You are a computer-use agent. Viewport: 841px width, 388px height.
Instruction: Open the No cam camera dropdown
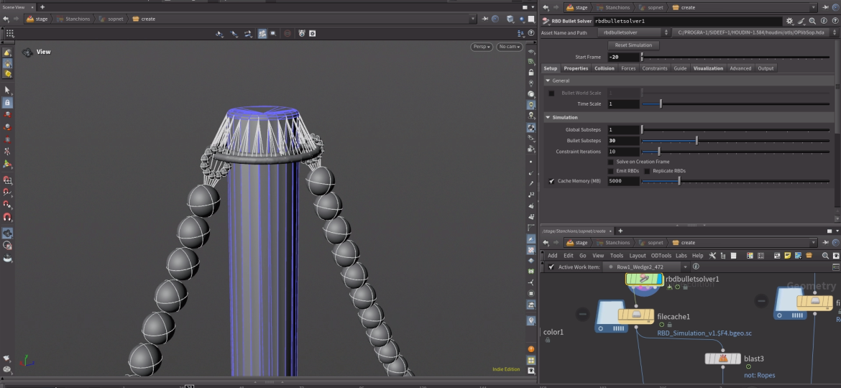[509, 47]
